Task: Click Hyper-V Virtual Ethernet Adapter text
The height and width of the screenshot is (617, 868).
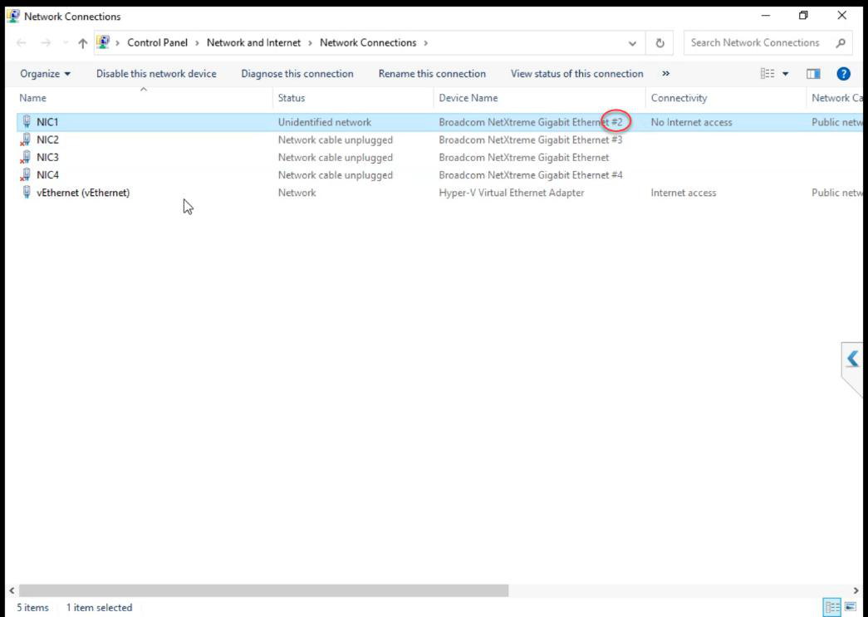Action: [x=511, y=193]
